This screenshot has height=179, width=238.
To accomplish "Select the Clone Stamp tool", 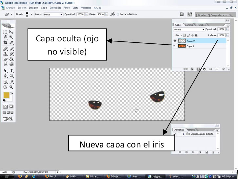I will click(5, 54).
